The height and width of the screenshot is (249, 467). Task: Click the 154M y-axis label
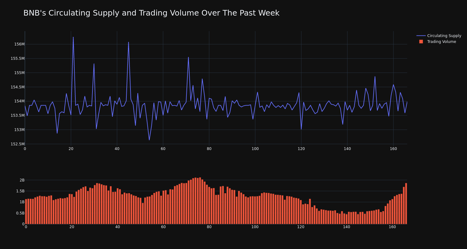point(19,101)
